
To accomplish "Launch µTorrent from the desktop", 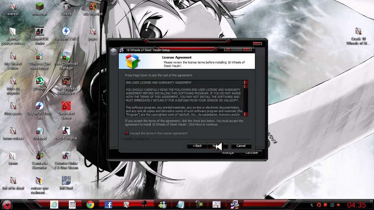I will (x=39, y=84).
